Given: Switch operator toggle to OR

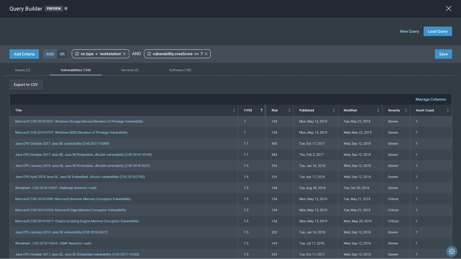Looking at the screenshot, I should pos(62,54).
